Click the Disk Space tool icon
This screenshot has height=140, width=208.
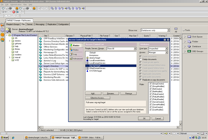[x=189, y=37]
